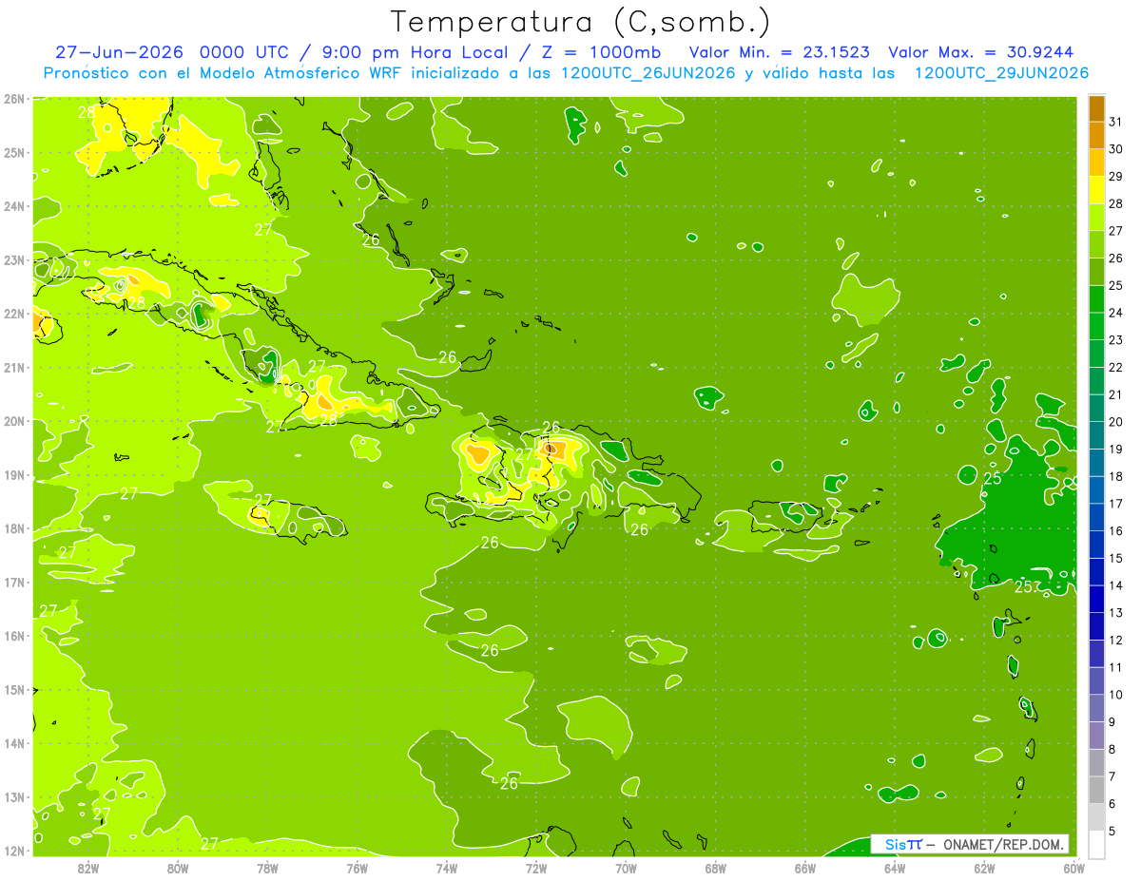Click the '74W' longitude axis label

(x=447, y=868)
